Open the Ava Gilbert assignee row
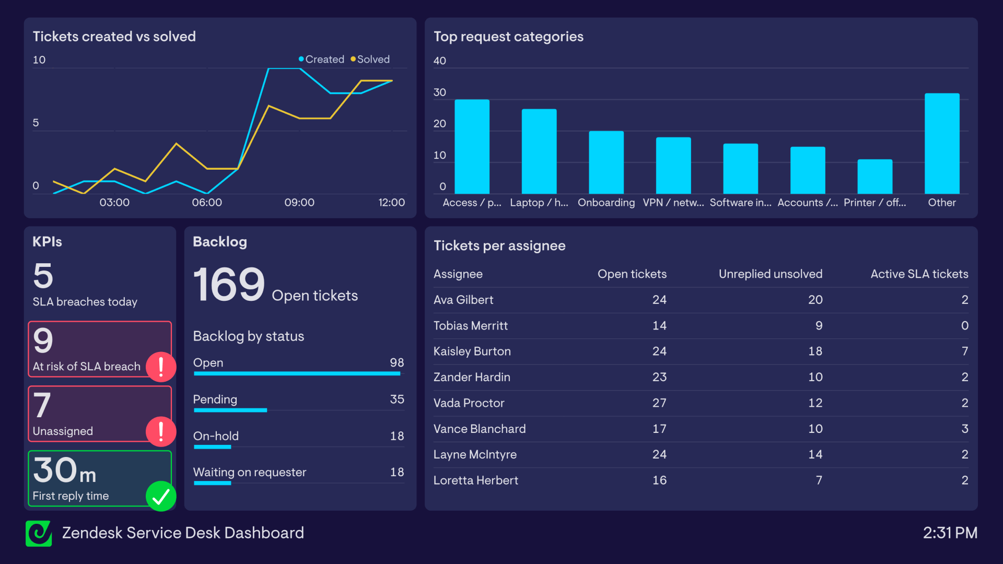The image size is (1003, 564). 463,300
